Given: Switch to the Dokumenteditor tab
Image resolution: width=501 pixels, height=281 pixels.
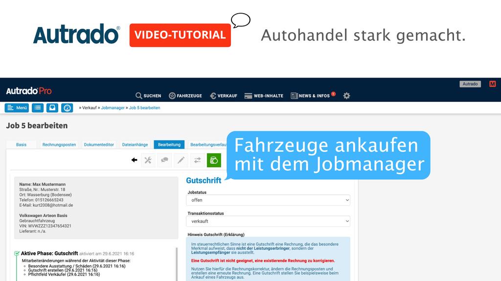Looking at the screenshot, I should [x=99, y=144].
